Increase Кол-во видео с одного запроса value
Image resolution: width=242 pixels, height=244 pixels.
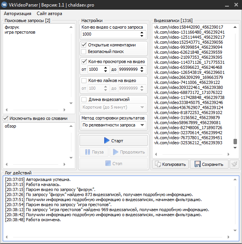tap(142, 33)
